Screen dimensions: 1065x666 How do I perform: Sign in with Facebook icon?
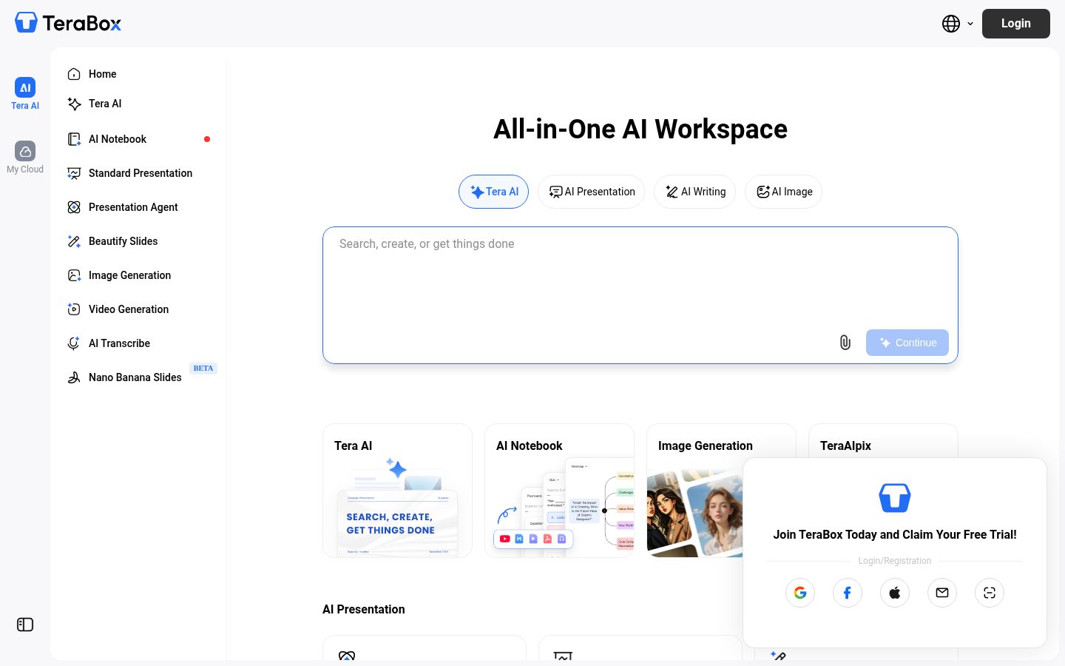[x=848, y=593]
